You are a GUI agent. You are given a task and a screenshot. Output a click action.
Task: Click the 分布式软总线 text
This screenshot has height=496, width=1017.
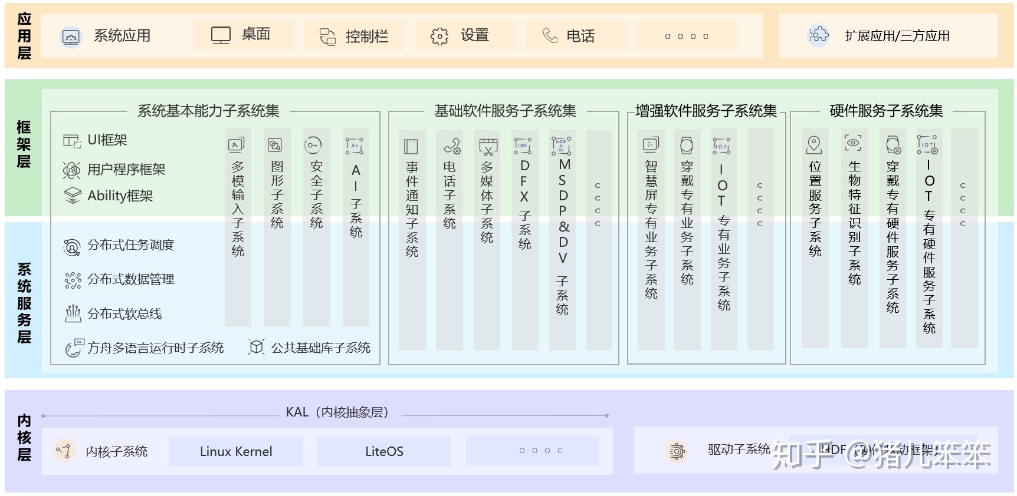[124, 314]
